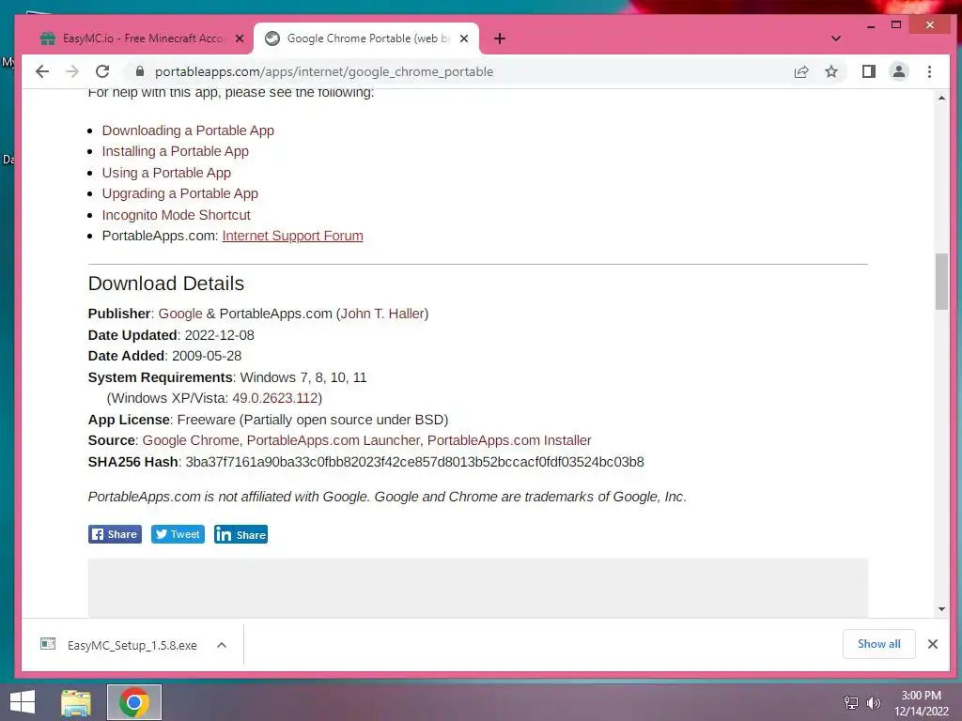Click the address bar URL
The image size is (962, 721).
coord(324,71)
